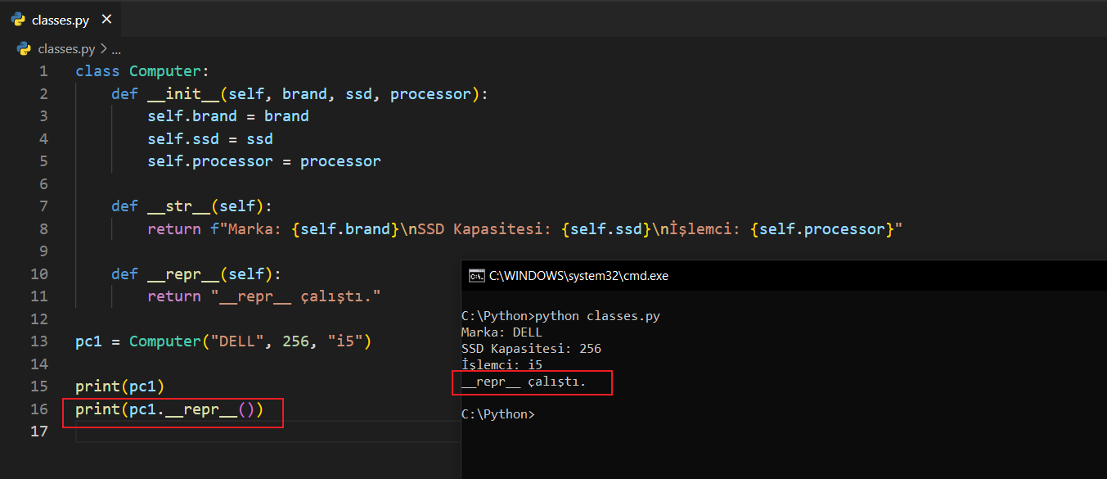The height and width of the screenshot is (479, 1107).
Task: Click line number 1 in the gutter
Action: pyautogui.click(x=43, y=71)
